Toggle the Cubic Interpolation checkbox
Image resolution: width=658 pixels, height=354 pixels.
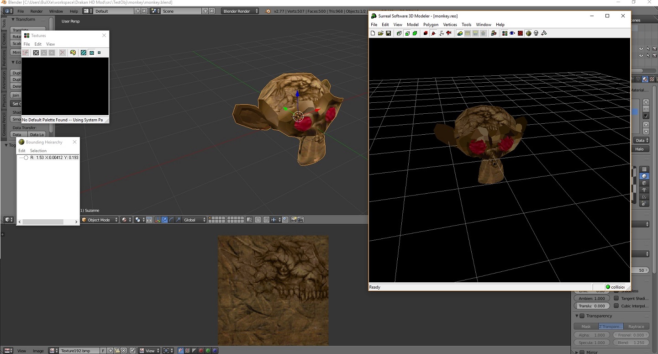616,306
